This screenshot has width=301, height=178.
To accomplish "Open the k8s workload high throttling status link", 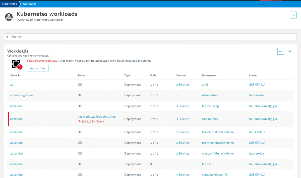I will pyautogui.click(x=97, y=116).
